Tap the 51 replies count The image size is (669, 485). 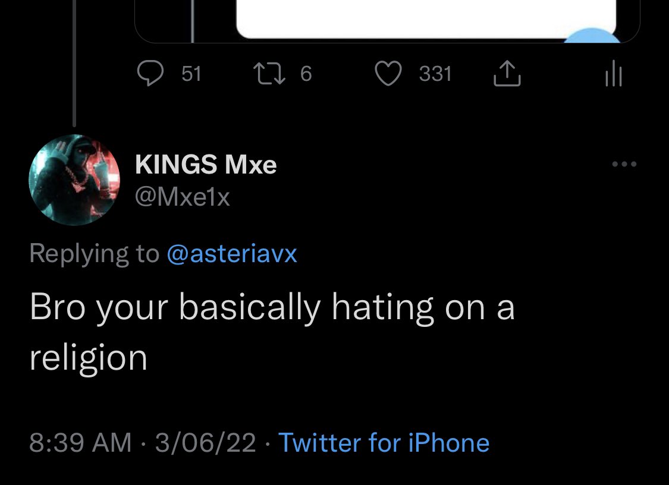[x=191, y=74]
